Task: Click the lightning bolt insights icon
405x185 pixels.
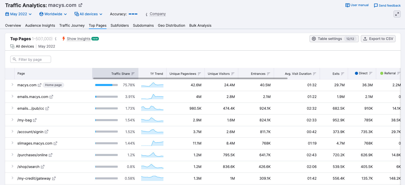Action: [x=64, y=39]
